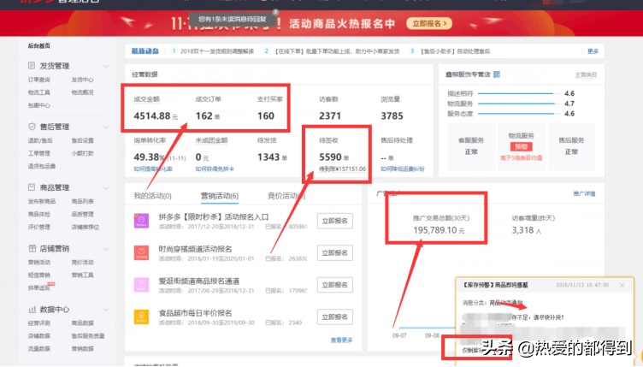Click the 店铺营销 gift icon

click(x=32, y=248)
